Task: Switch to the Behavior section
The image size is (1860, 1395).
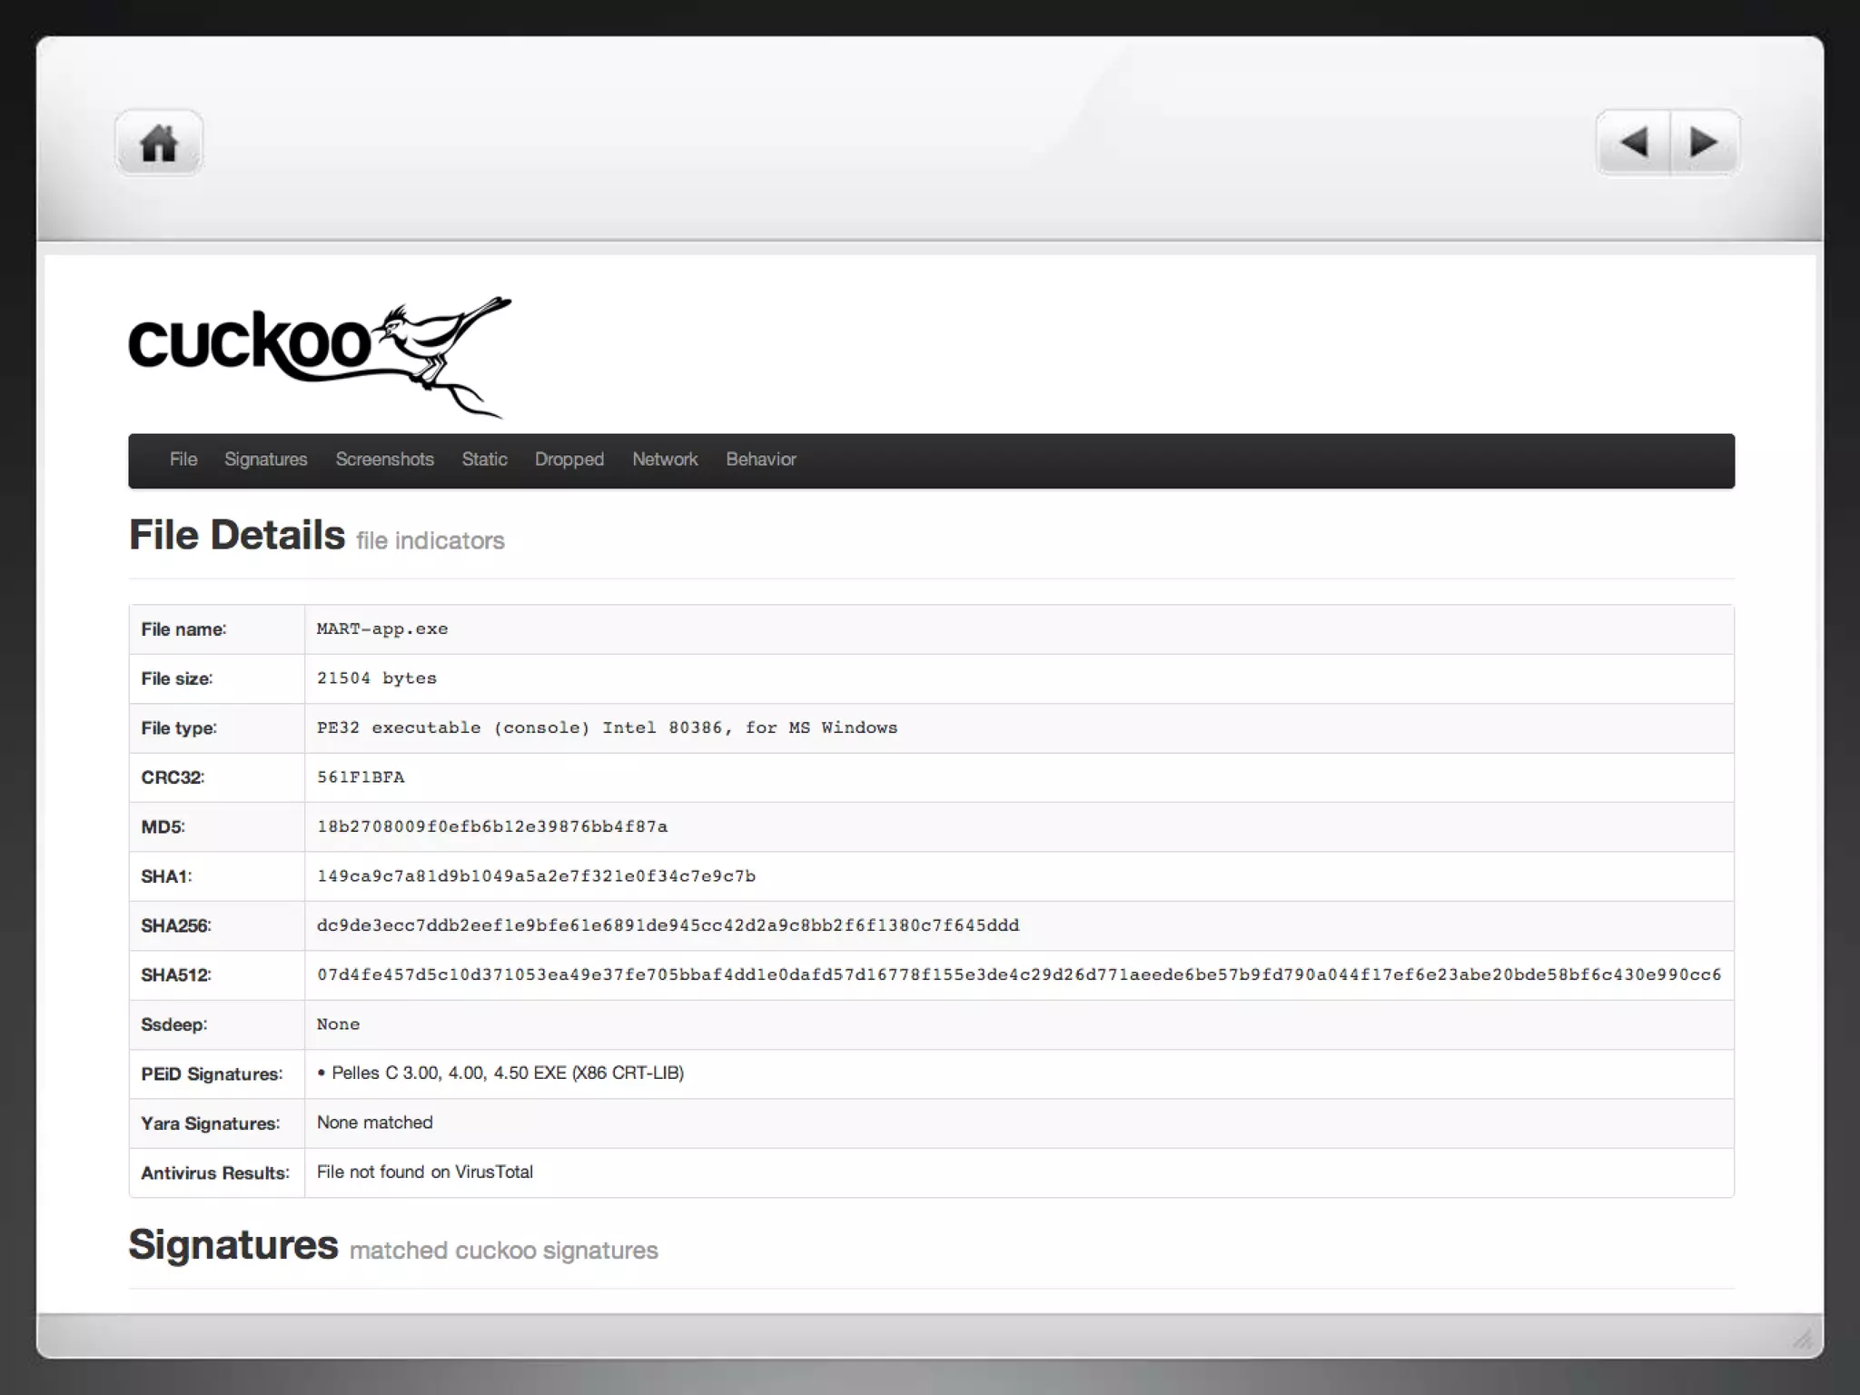Action: click(760, 460)
